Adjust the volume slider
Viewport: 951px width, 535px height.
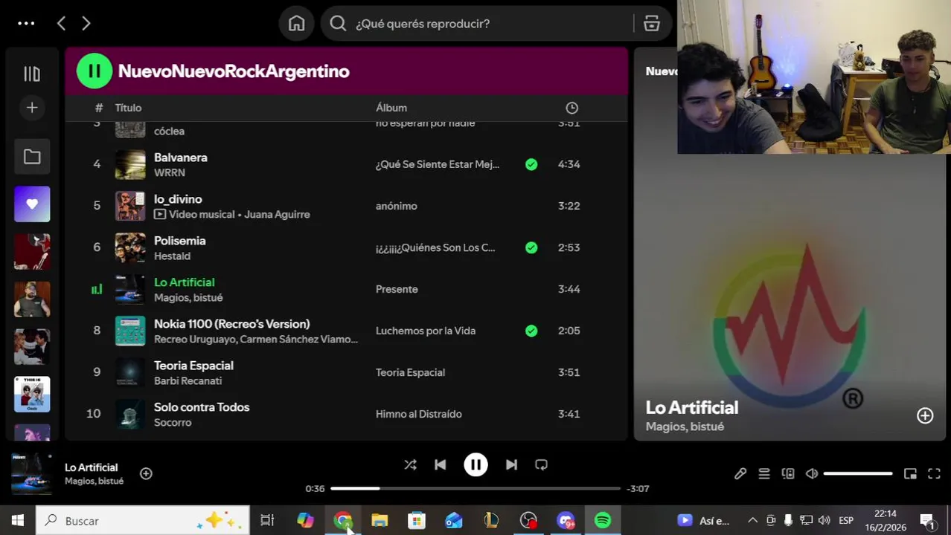coord(858,473)
